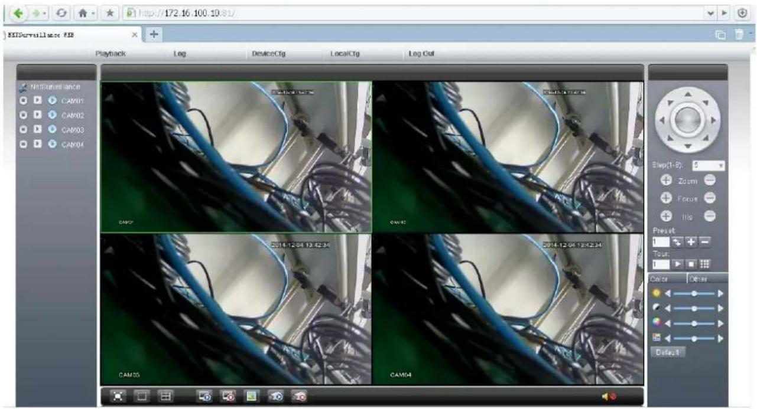Pan the PTZ camera left

click(661, 120)
